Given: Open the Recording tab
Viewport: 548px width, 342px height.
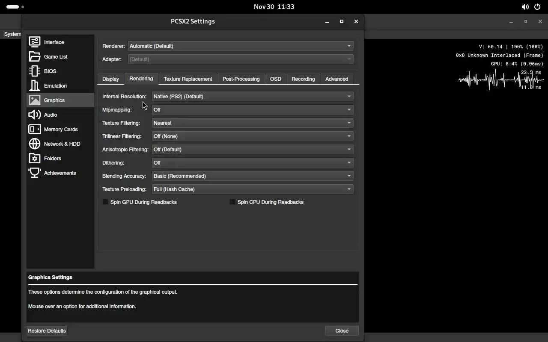Looking at the screenshot, I should 303,79.
